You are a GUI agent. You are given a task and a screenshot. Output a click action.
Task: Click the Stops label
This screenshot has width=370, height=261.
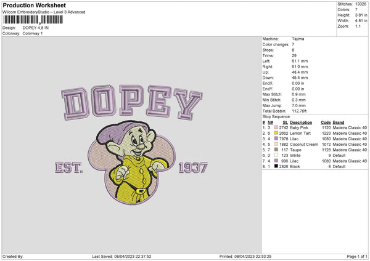click(x=268, y=50)
